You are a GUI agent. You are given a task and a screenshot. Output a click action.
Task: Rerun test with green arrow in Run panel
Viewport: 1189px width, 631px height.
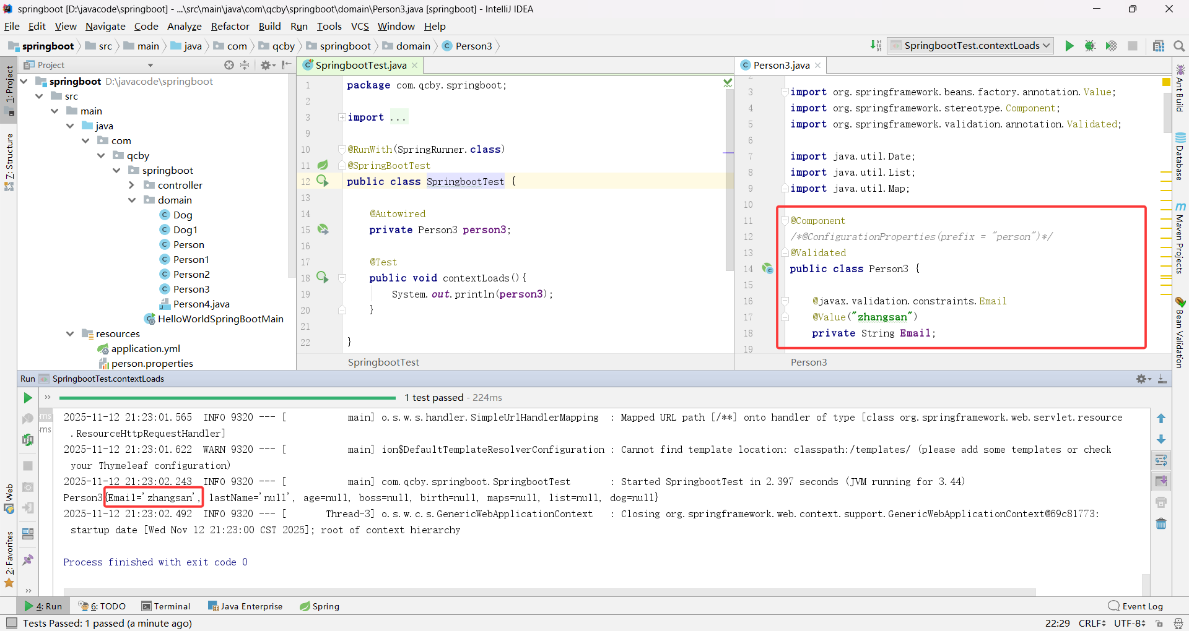point(28,398)
